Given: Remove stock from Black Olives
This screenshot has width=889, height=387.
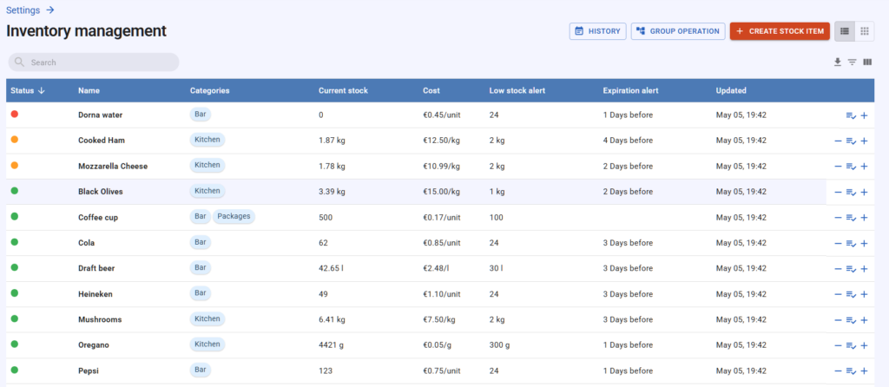Looking at the screenshot, I should point(838,192).
